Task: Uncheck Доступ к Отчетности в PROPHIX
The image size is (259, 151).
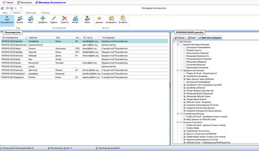Action: point(185,134)
